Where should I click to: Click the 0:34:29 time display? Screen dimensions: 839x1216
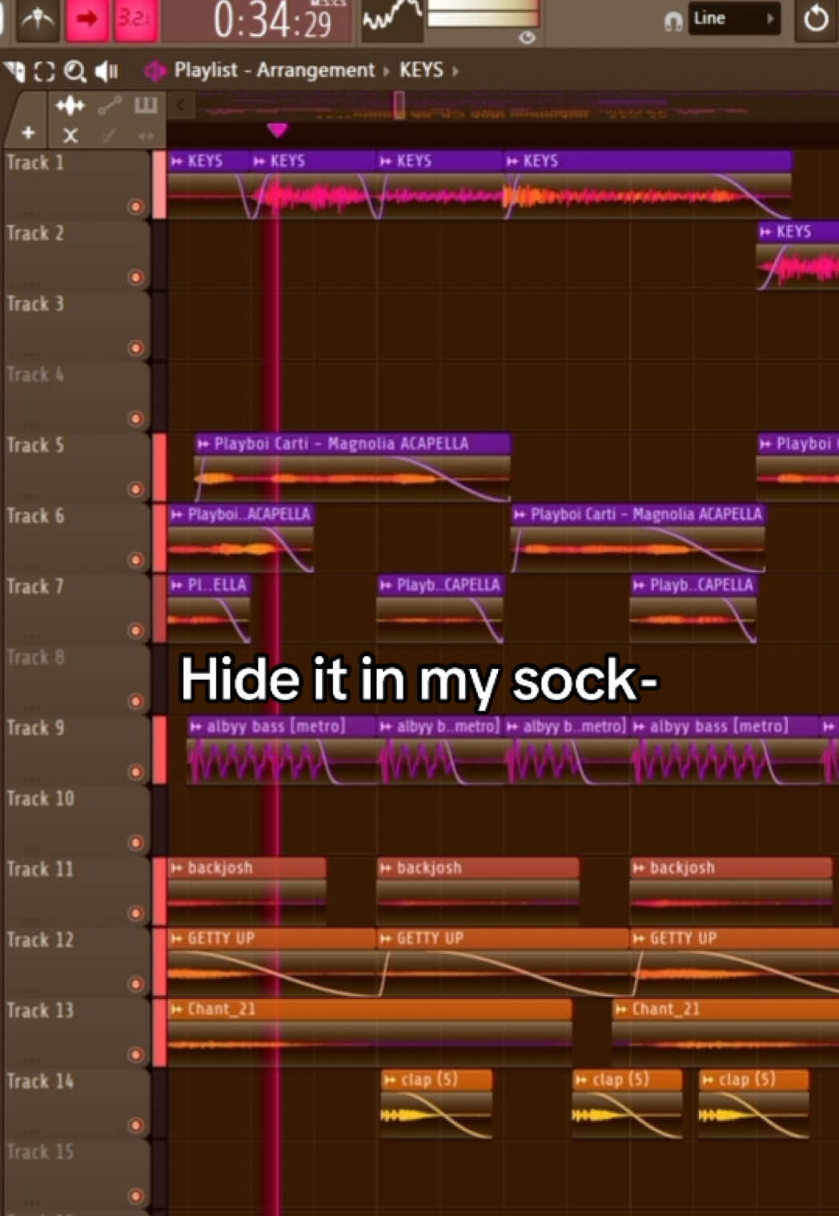coord(256,20)
